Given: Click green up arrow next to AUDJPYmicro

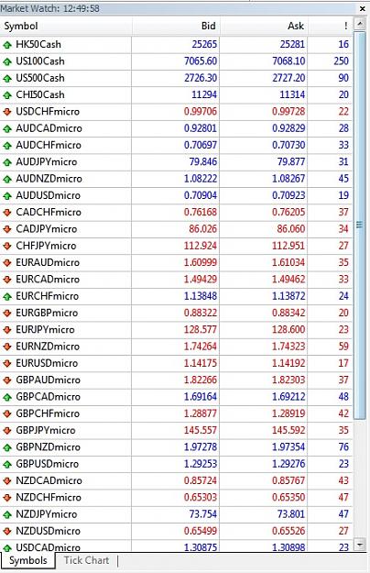Looking at the screenshot, I should pyautogui.click(x=7, y=162).
